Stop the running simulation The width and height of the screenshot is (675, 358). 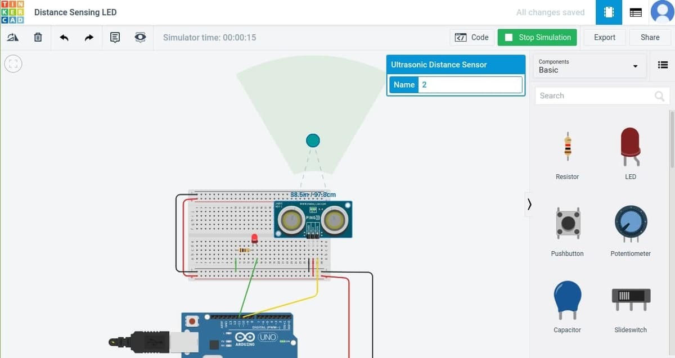[537, 38]
